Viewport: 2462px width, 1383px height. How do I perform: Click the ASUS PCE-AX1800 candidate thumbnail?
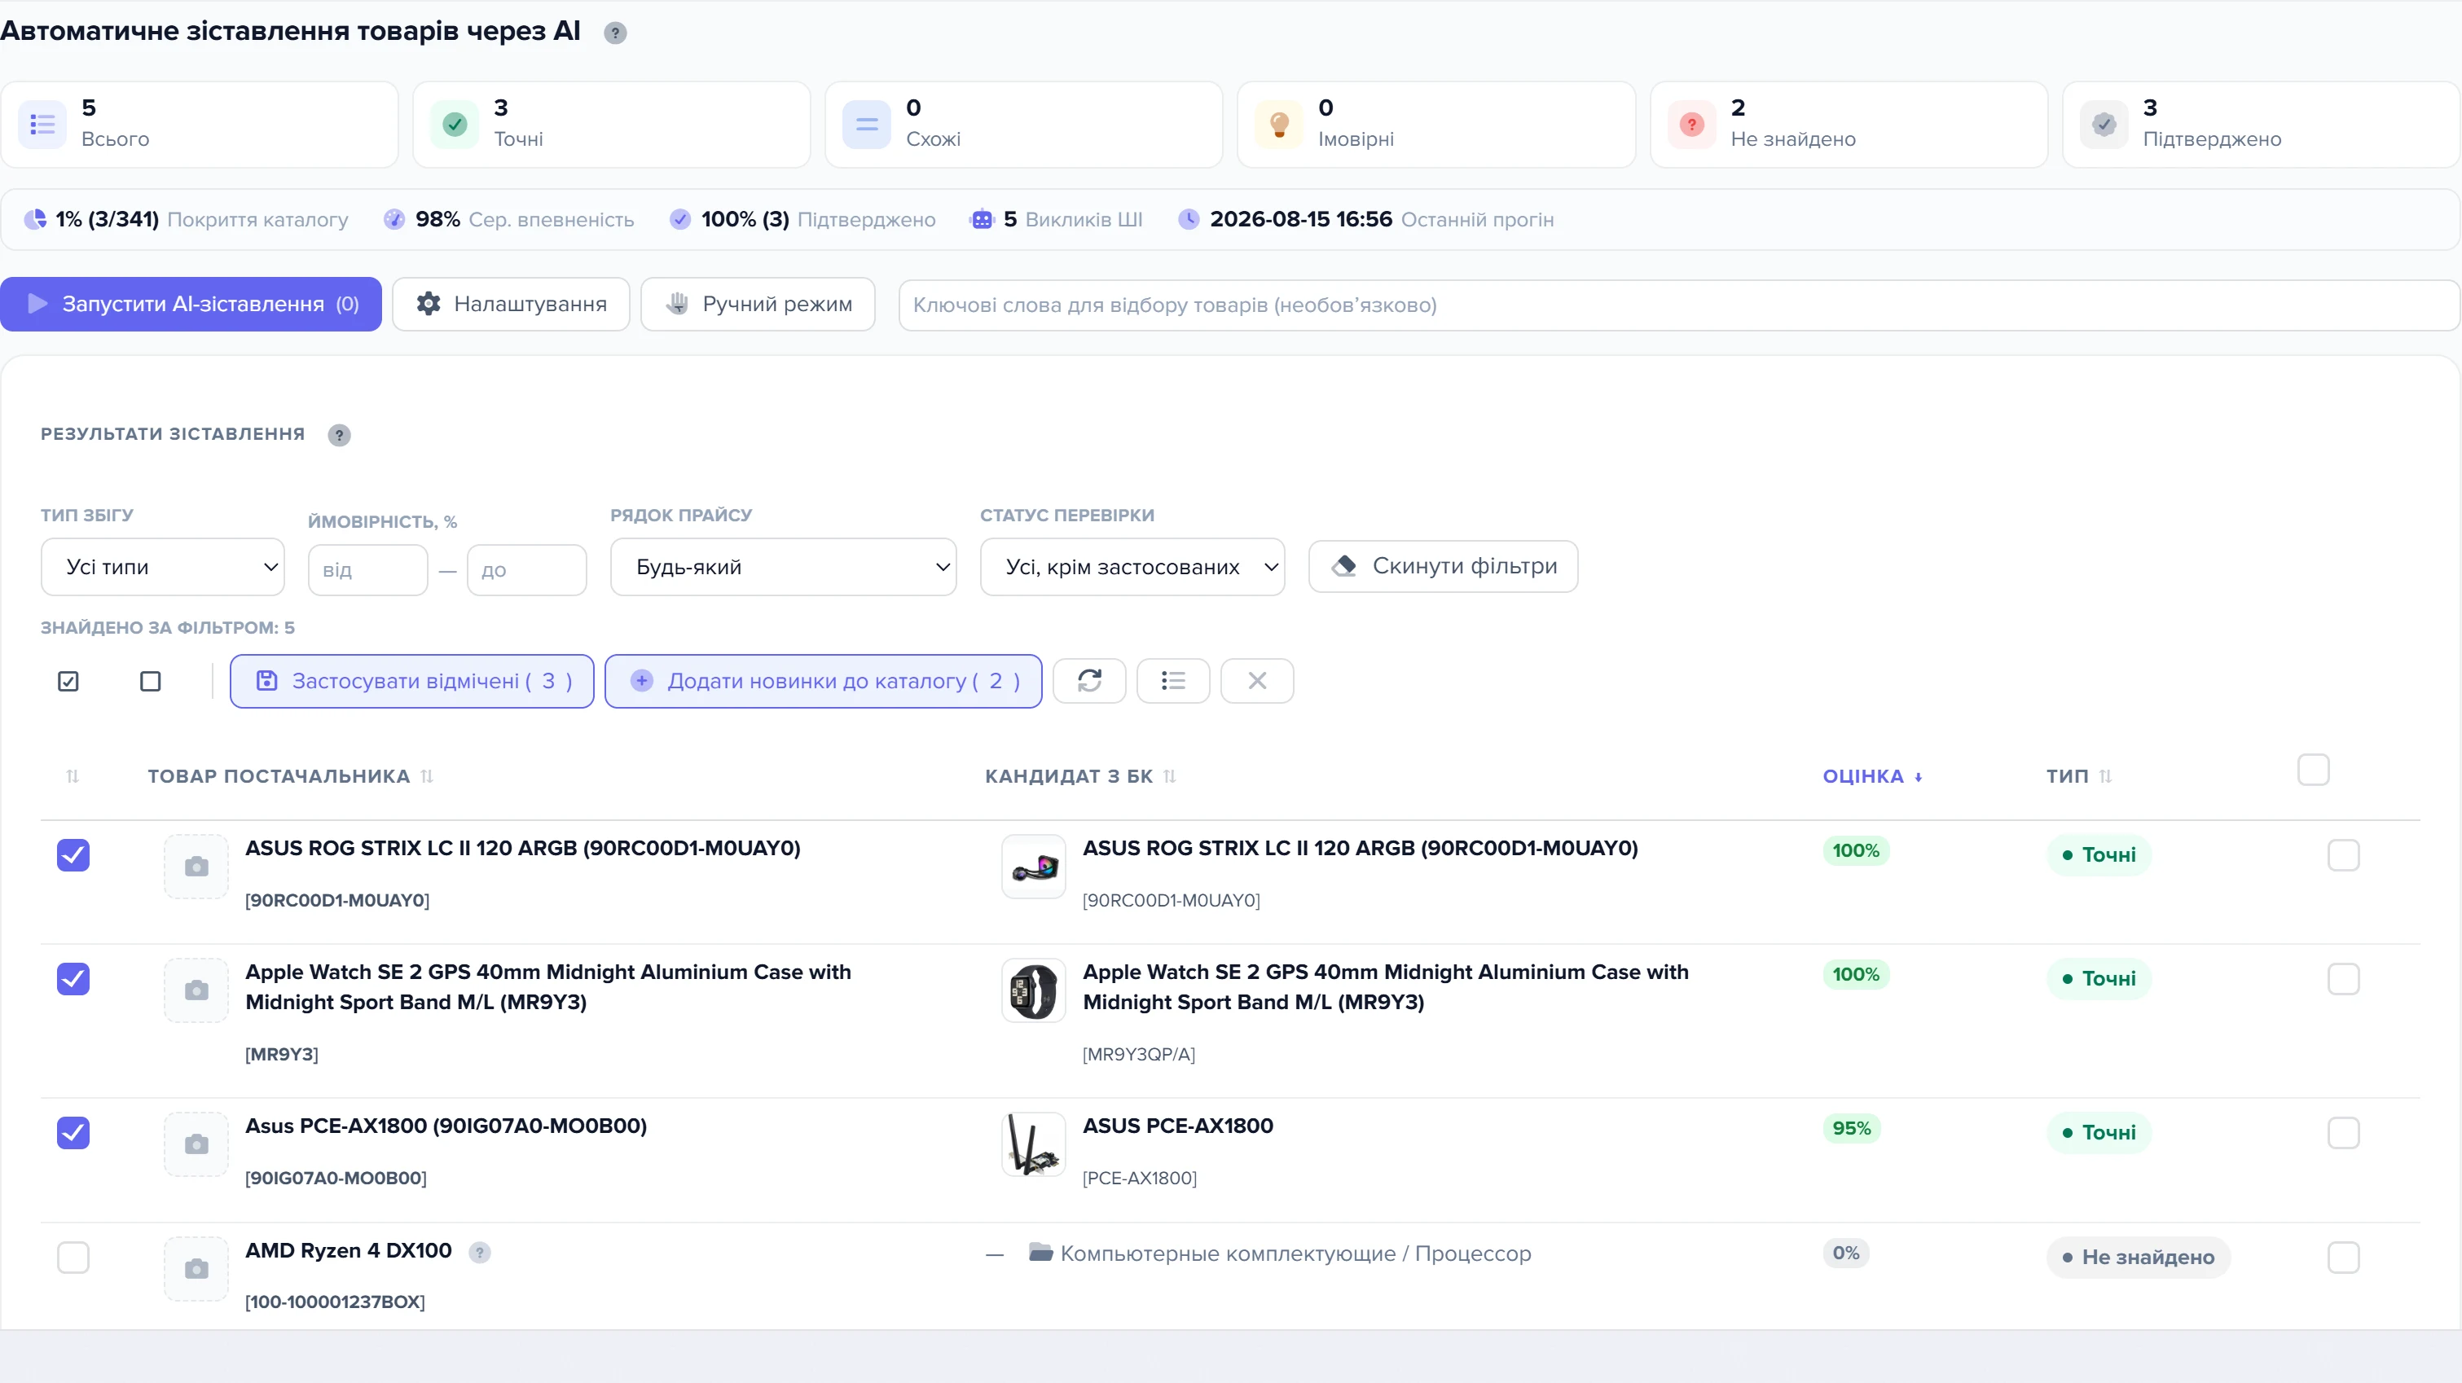(1033, 1144)
